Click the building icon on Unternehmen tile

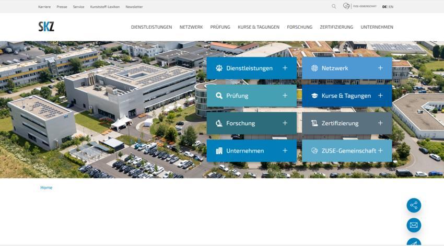pyautogui.click(x=219, y=150)
